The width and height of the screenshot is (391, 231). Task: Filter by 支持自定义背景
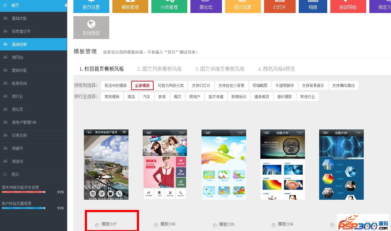[231, 85]
